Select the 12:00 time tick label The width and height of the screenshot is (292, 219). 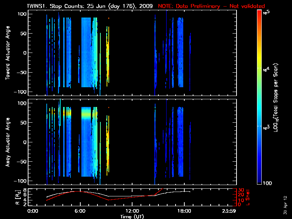132,211
